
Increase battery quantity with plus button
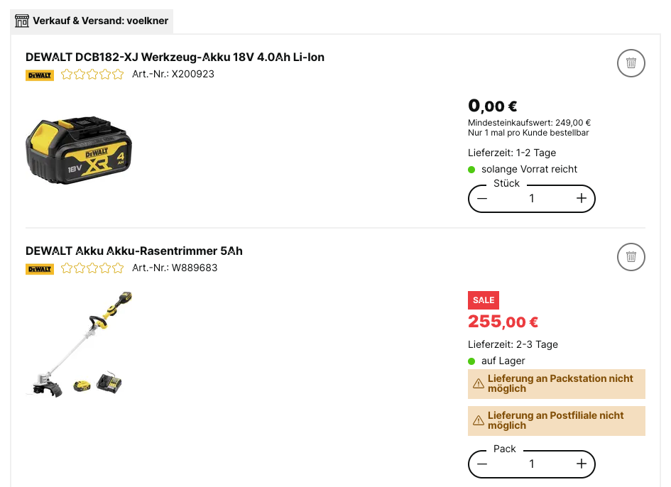581,199
